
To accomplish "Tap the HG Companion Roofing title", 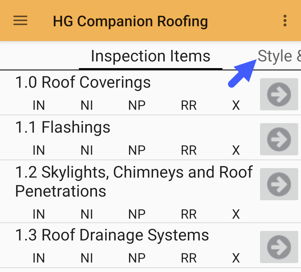I will click(130, 21).
